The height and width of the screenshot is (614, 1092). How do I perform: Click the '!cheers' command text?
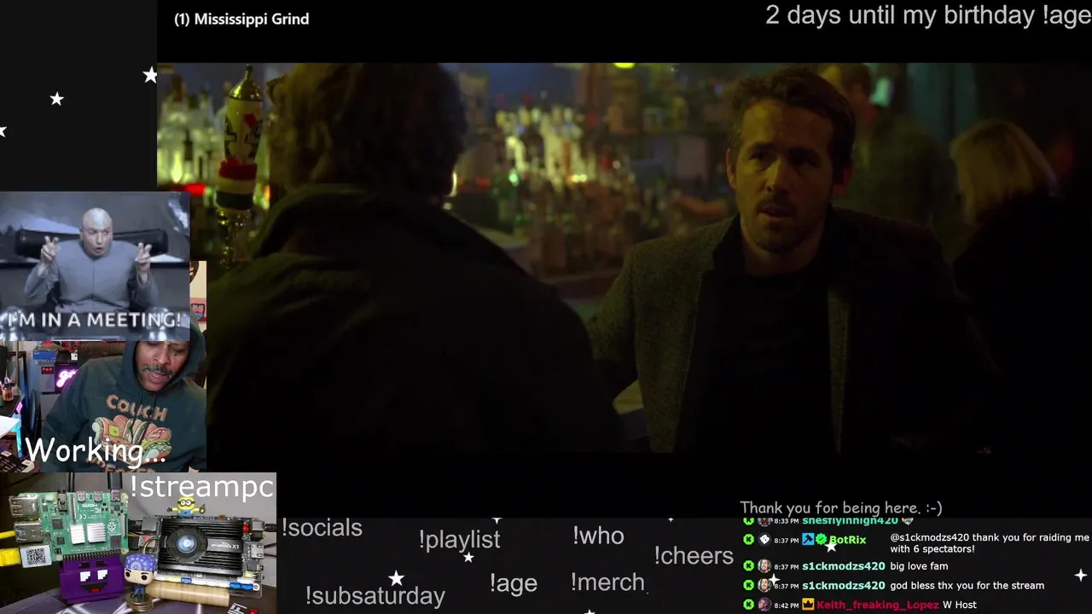(694, 556)
